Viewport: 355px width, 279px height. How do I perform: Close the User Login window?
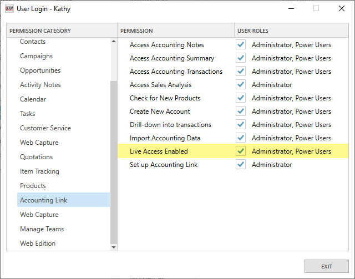pyautogui.click(x=341, y=9)
